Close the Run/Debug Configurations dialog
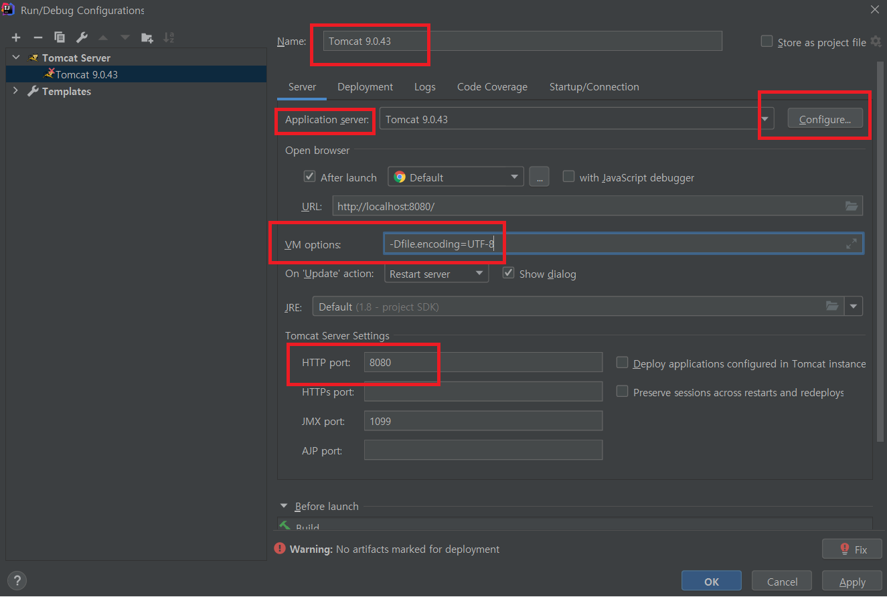This screenshot has width=887, height=597. point(874,10)
